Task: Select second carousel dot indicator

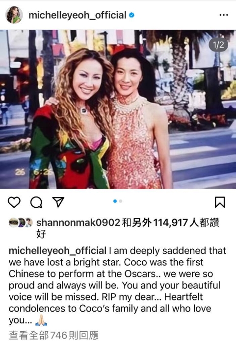Action: (121, 201)
